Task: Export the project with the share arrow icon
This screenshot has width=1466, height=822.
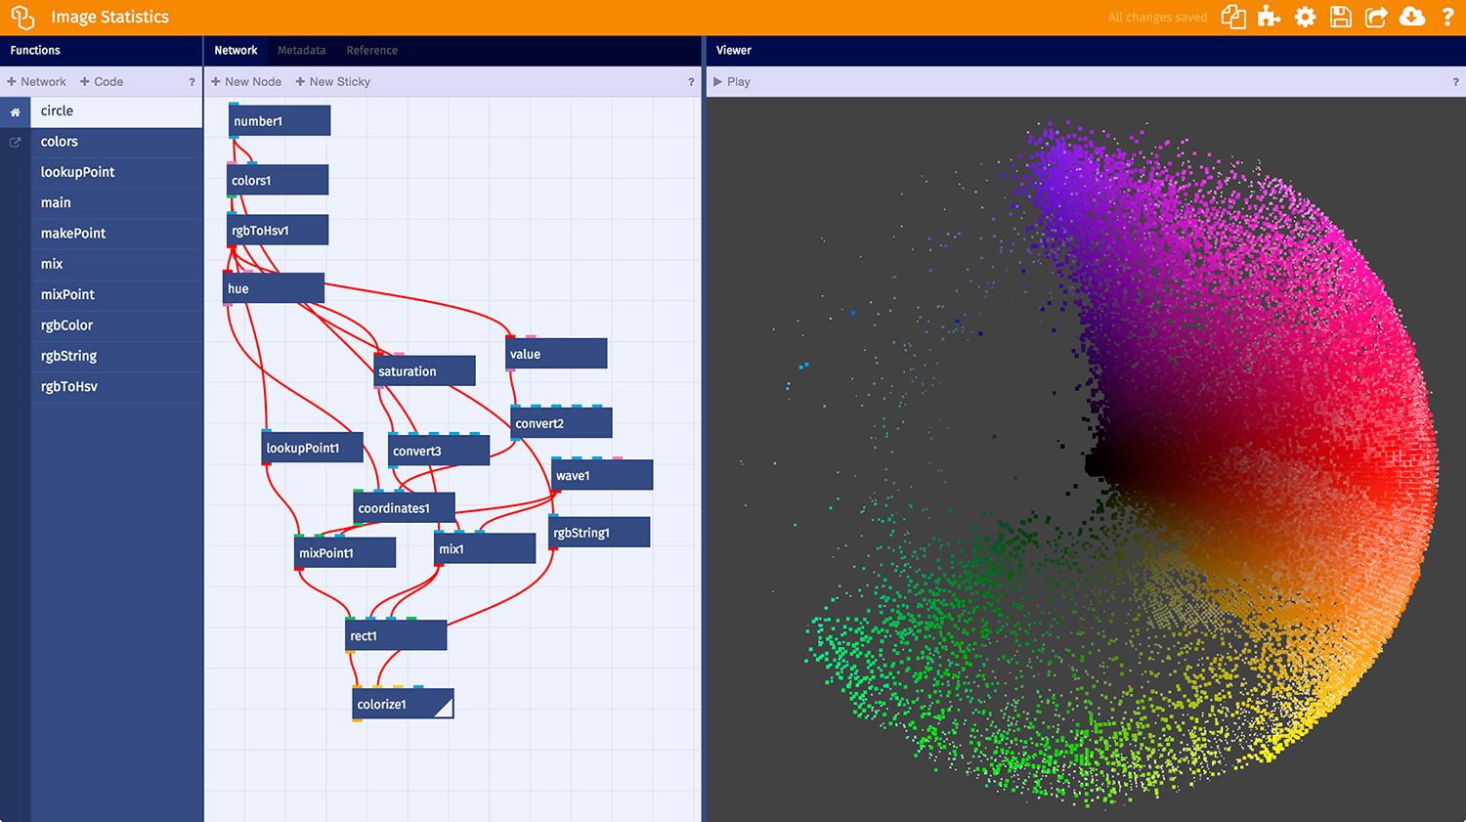Action: point(1377,17)
